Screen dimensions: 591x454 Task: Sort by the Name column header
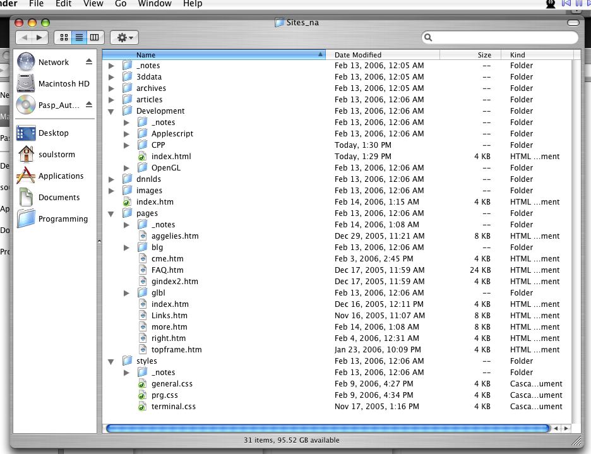coord(213,55)
